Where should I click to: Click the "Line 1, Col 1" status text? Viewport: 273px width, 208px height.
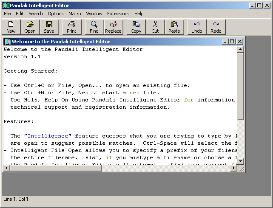click(16, 199)
